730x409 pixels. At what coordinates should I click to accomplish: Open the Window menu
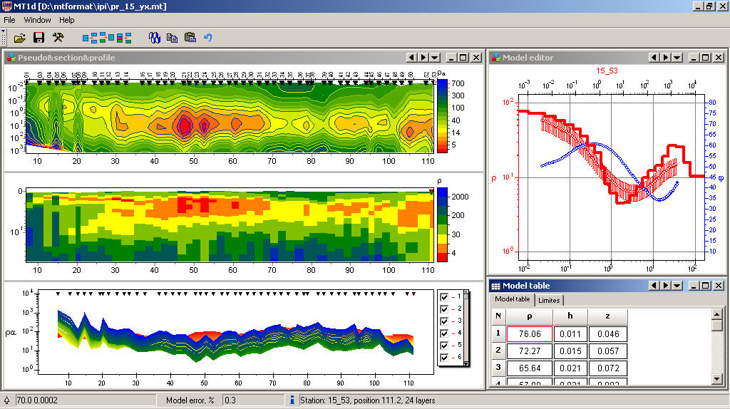[x=37, y=20]
